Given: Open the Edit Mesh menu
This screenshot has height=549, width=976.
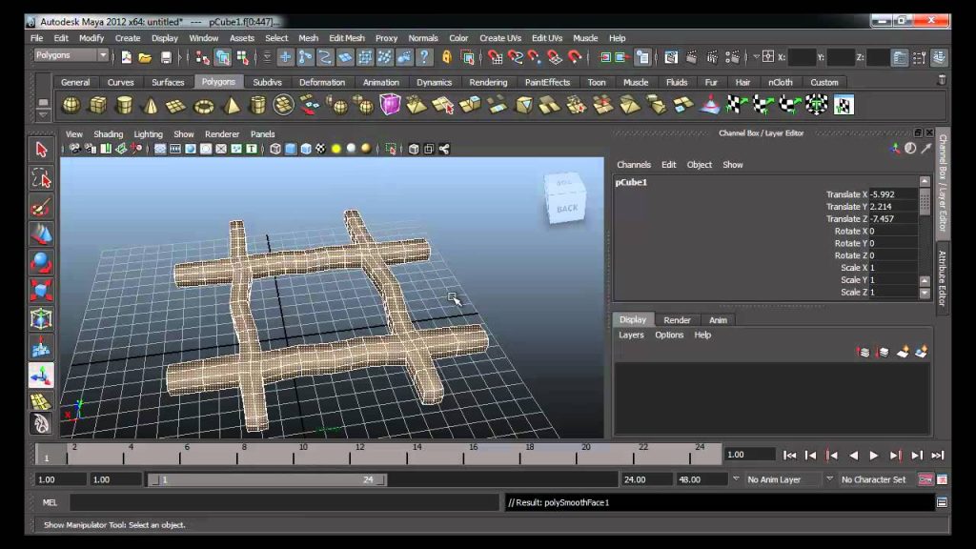Looking at the screenshot, I should (347, 38).
